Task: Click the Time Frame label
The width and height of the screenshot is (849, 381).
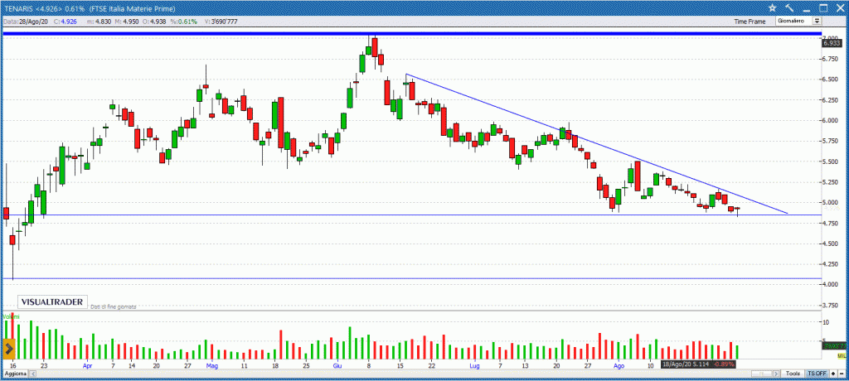Action: (x=750, y=21)
